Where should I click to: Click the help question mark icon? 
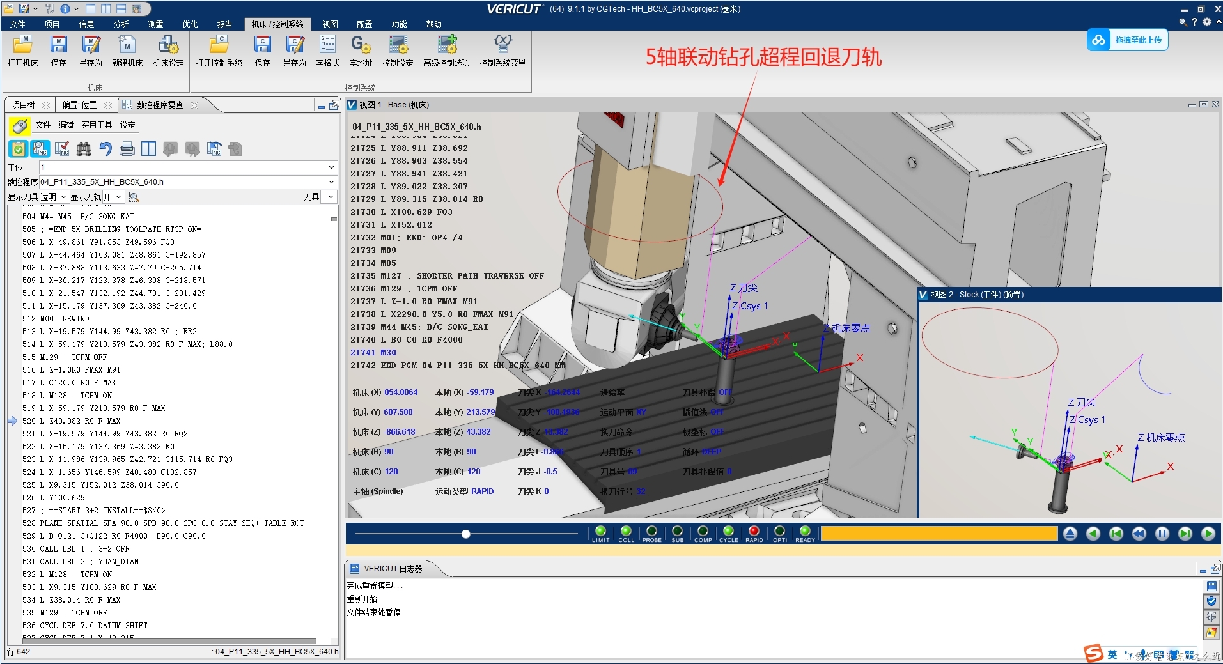(x=1194, y=22)
